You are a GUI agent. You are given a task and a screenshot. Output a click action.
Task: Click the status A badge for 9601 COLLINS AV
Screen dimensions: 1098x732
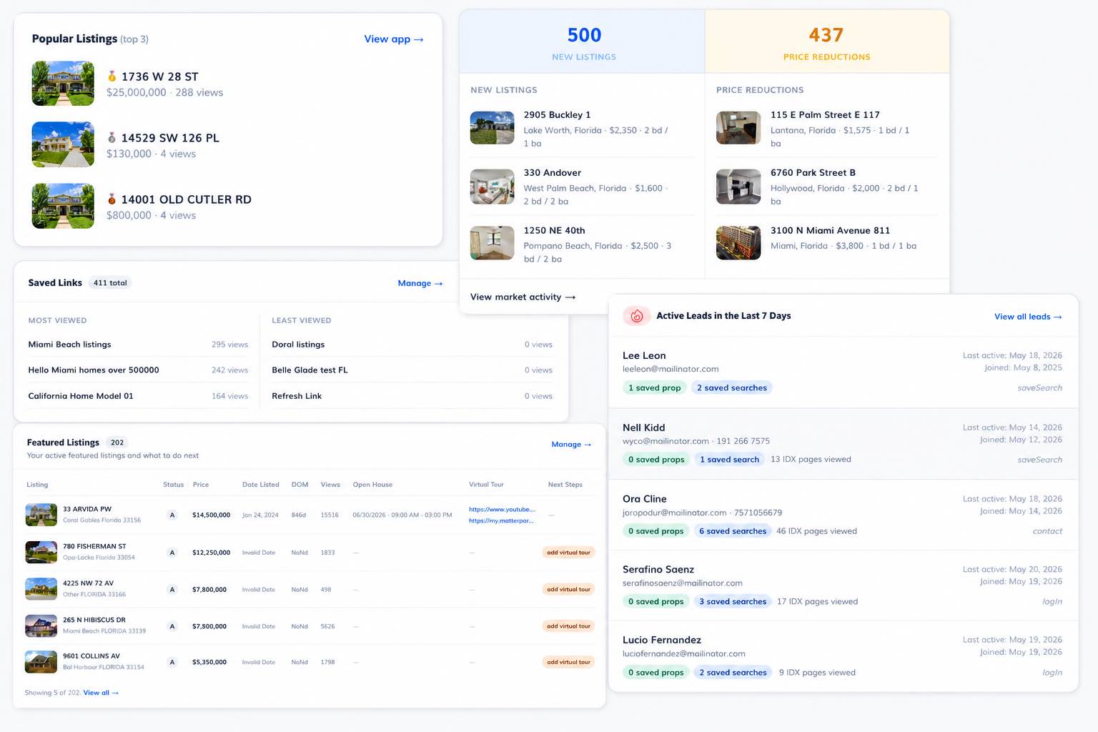point(172,662)
